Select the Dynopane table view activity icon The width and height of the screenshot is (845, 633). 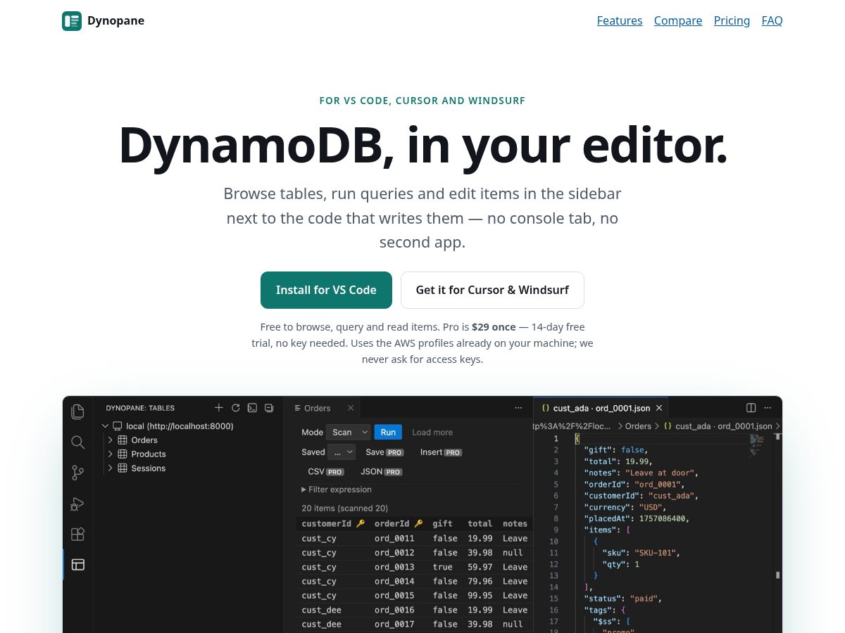point(78,564)
